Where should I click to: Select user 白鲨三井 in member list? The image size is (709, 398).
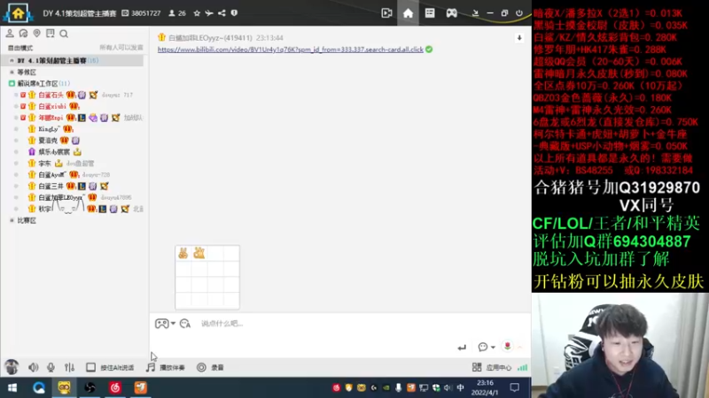click(51, 186)
